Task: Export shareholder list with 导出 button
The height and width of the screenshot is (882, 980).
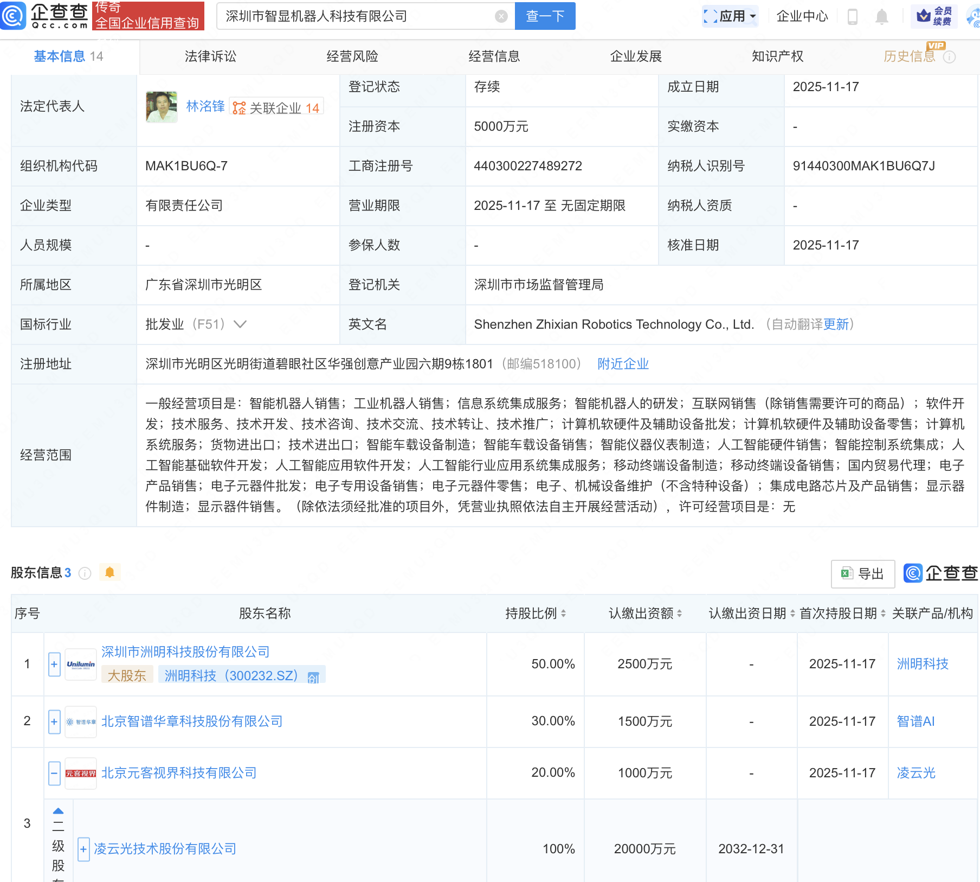Action: (x=862, y=574)
